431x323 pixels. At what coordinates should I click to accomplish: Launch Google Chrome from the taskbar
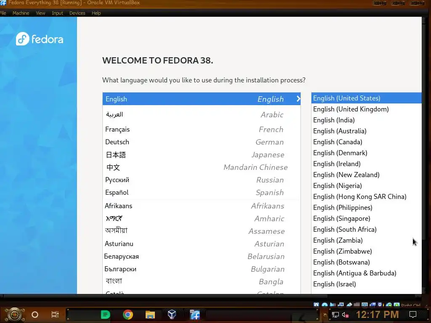coord(128,315)
